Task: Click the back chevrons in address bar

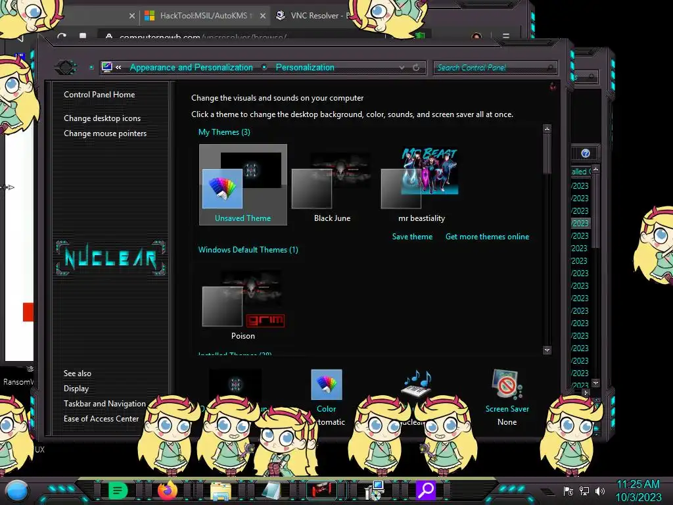Action: (x=118, y=67)
